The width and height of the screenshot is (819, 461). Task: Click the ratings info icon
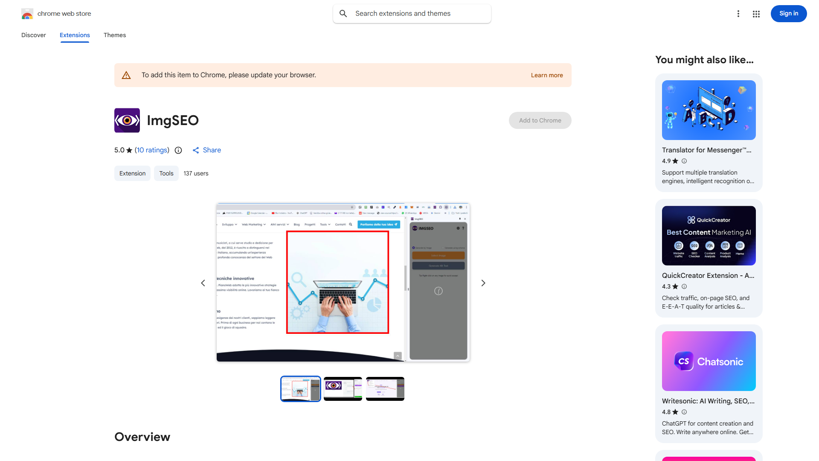tap(178, 150)
